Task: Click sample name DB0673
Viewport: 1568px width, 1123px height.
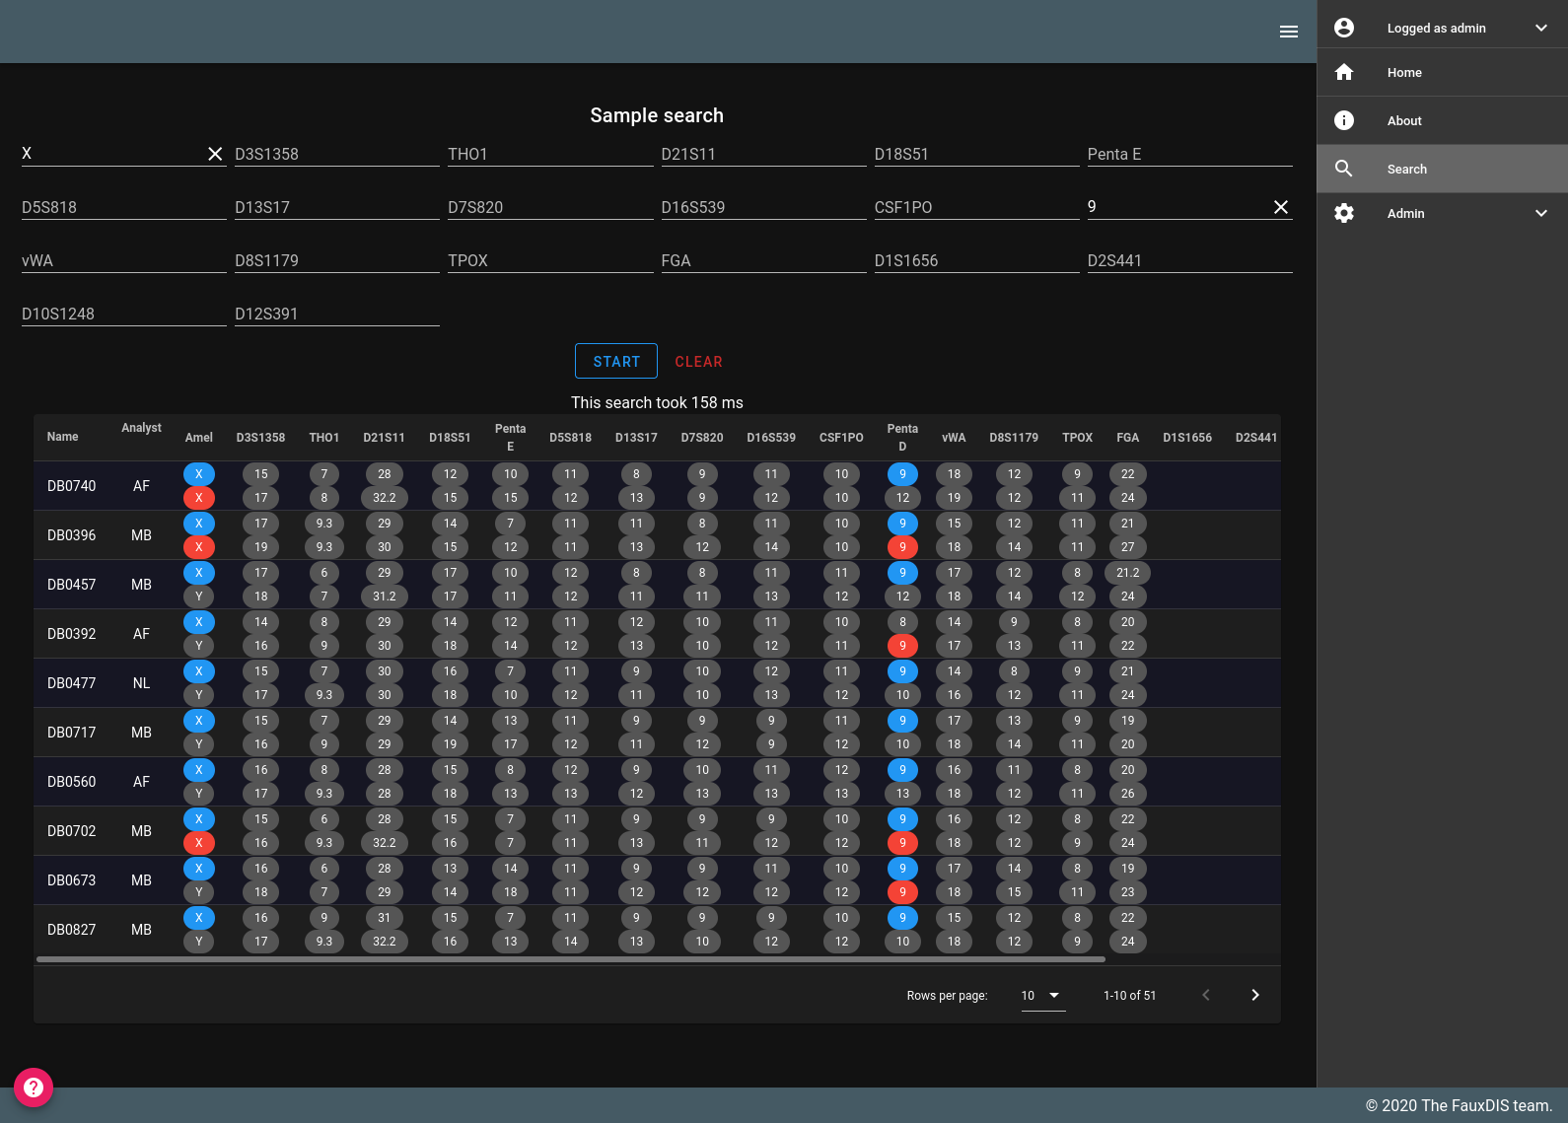Action: (x=72, y=880)
